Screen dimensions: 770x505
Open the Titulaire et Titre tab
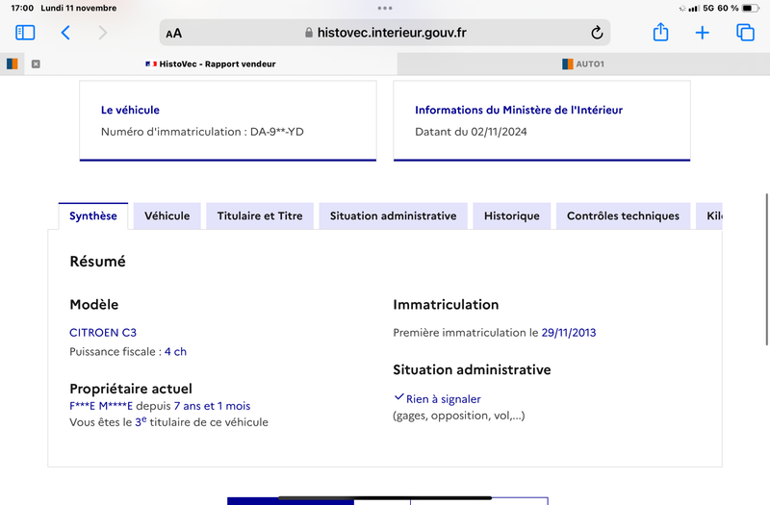(x=260, y=215)
